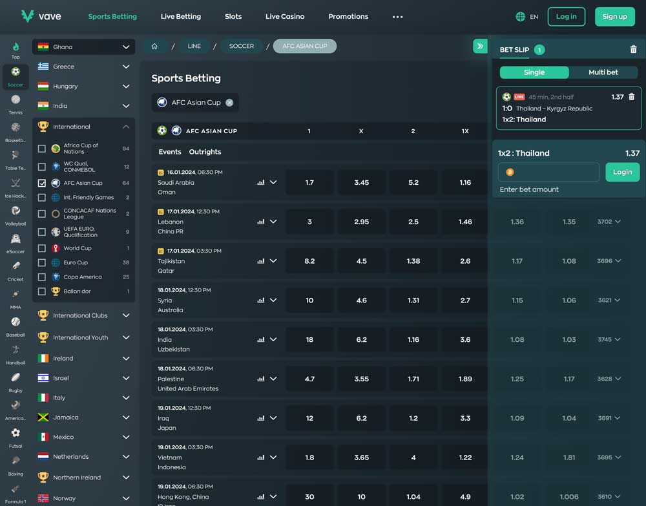The height and width of the screenshot is (506, 646).
Task: Click the bet amount input field
Action: (x=548, y=172)
